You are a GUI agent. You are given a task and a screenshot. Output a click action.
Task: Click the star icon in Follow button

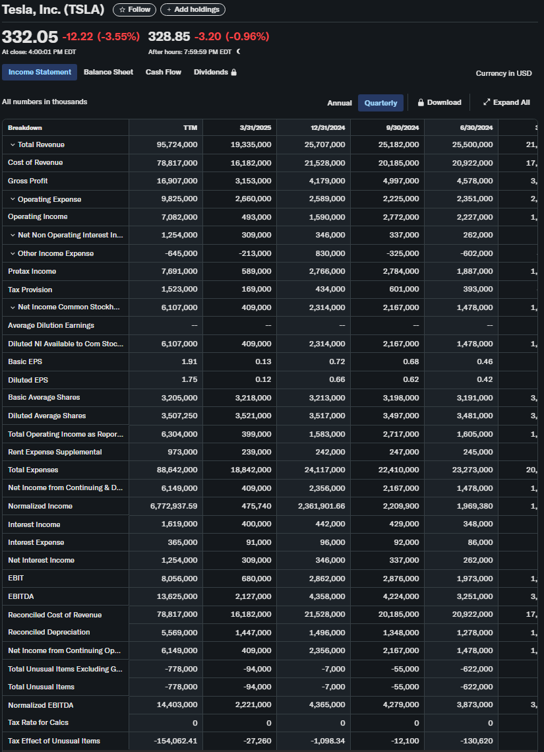(x=122, y=10)
